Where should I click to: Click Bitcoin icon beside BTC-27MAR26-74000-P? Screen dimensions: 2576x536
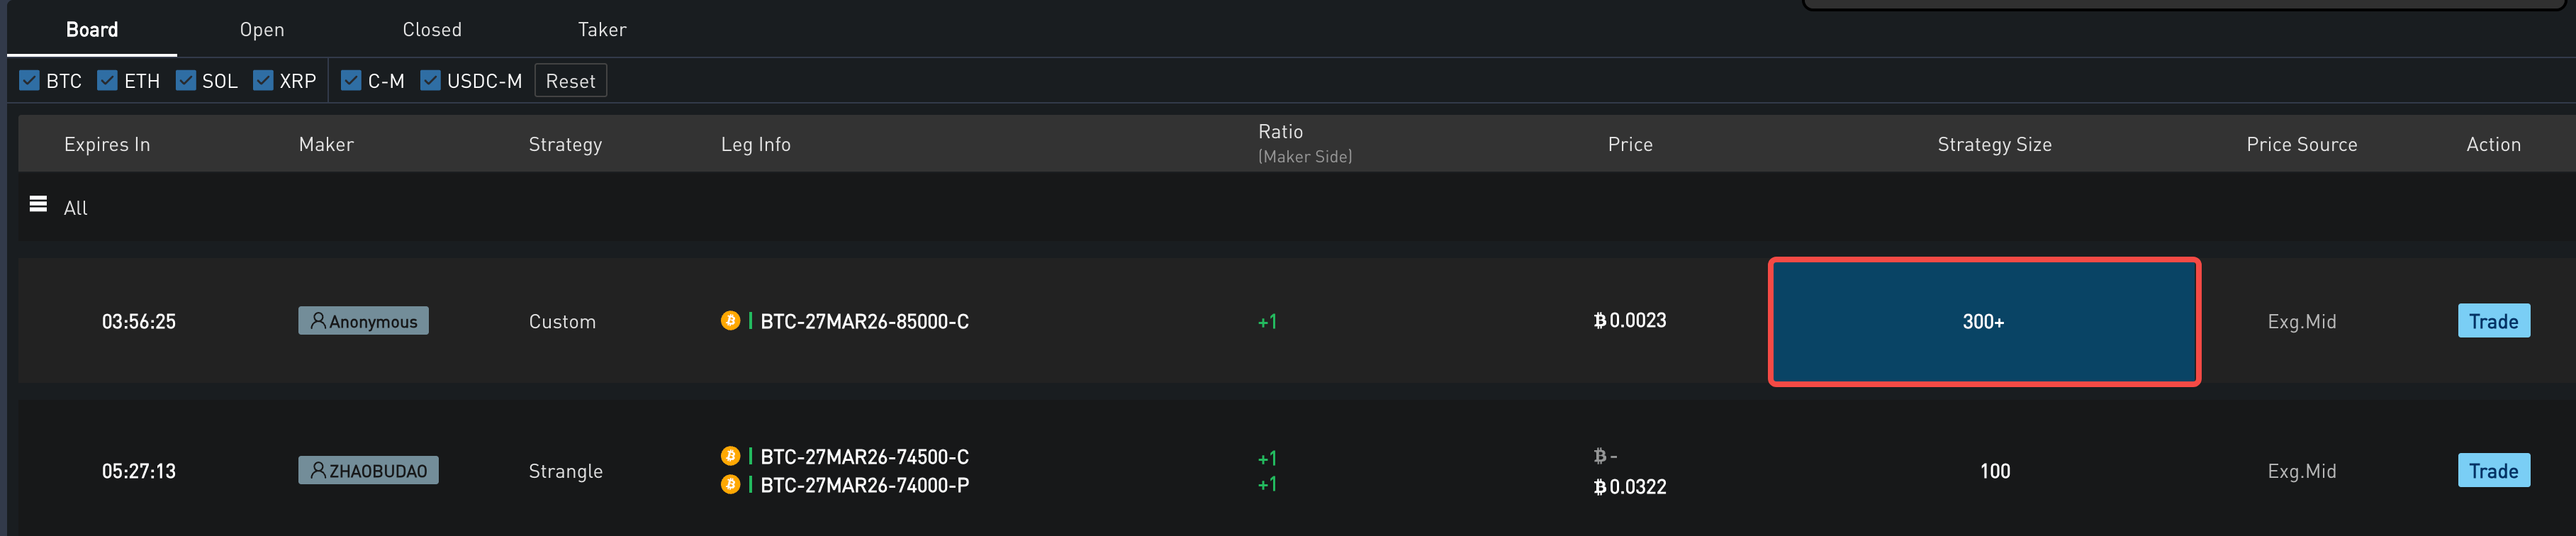point(730,485)
